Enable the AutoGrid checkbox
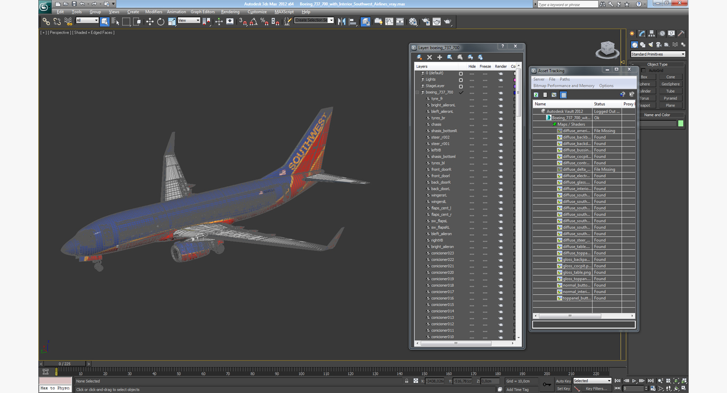Screen dimensions: 727x393 pyautogui.click(x=643, y=70)
